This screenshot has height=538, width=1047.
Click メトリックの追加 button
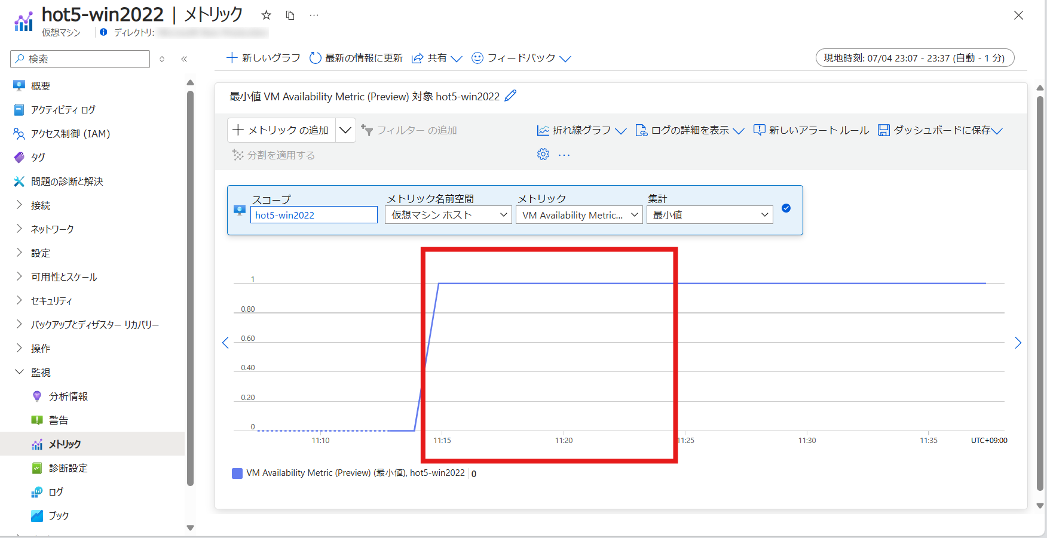click(281, 130)
